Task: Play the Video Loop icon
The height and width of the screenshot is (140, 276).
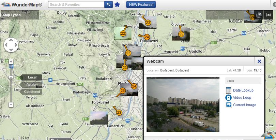Action: coord(229,98)
